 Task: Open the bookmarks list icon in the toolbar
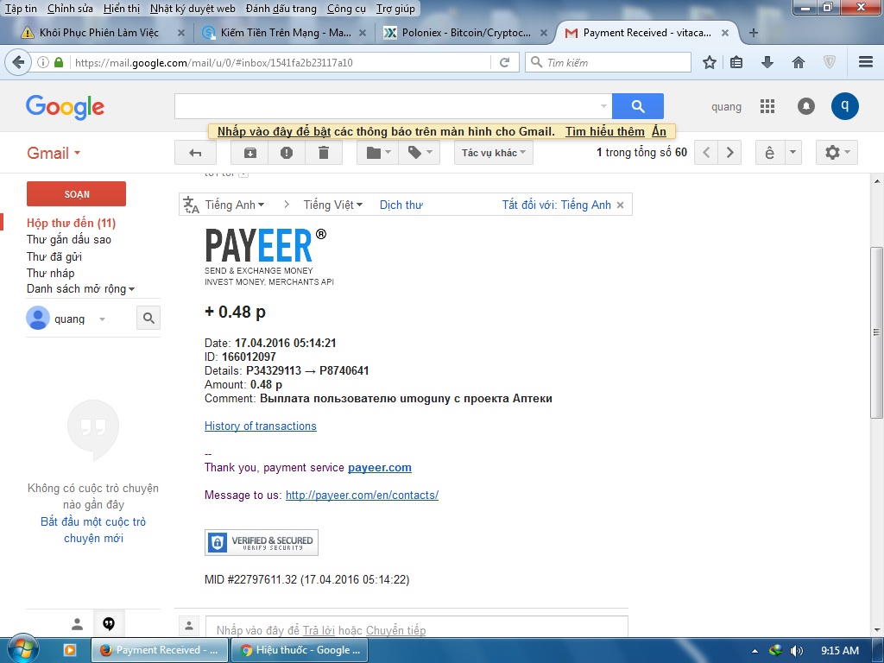[x=736, y=62]
